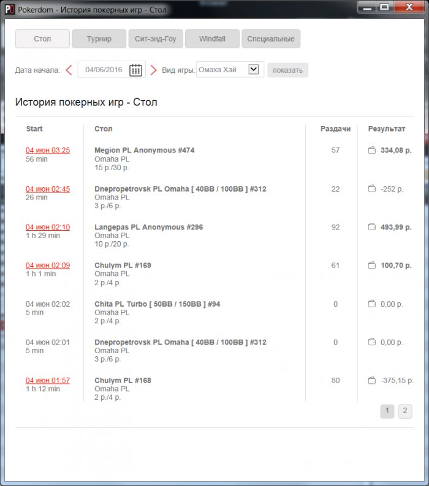The image size is (429, 486).
Task: Click table name Langepas PL Anonymous #296
Action: 149,227
